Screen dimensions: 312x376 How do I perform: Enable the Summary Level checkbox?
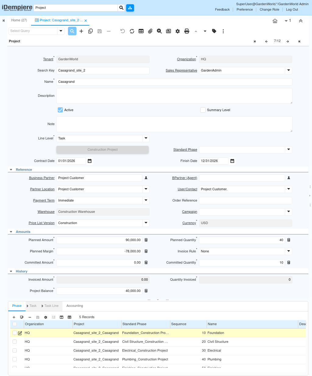(203, 110)
